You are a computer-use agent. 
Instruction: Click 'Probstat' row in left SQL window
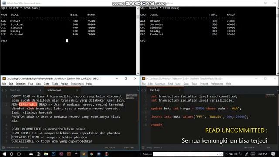tap(48, 34)
